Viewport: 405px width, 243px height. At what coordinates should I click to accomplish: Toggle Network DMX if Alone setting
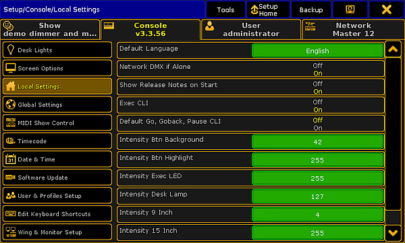point(250,69)
